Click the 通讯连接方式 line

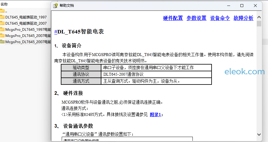(75, 108)
